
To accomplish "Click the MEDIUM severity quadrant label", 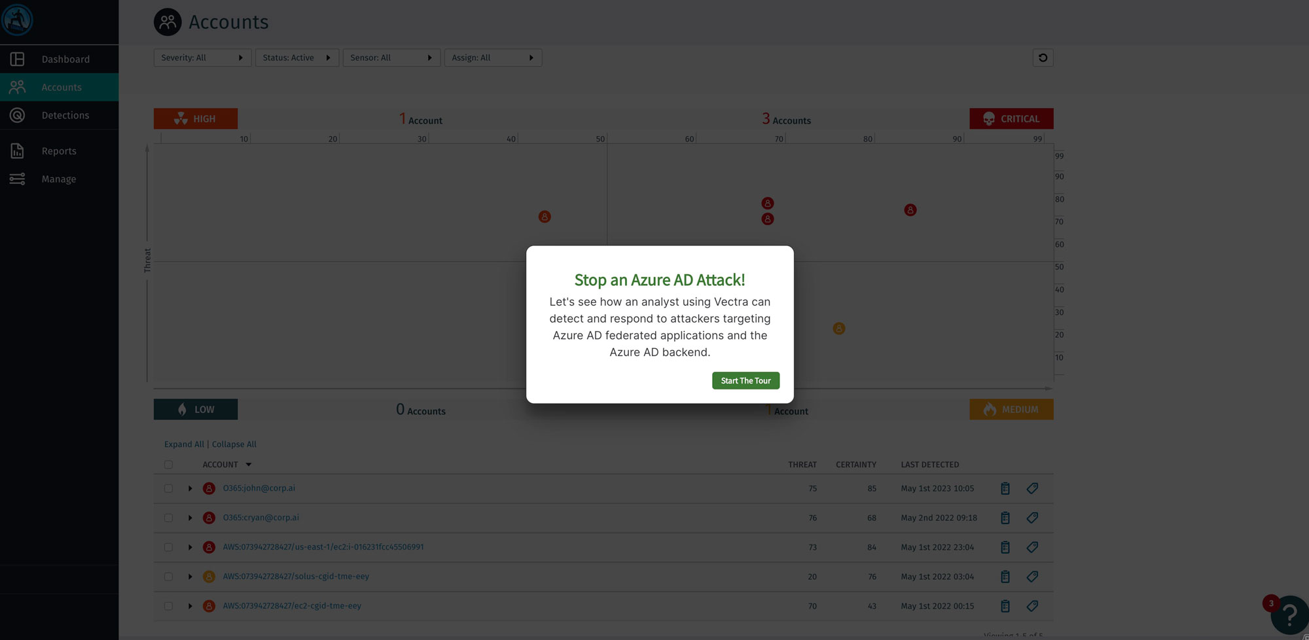I will tap(1011, 410).
